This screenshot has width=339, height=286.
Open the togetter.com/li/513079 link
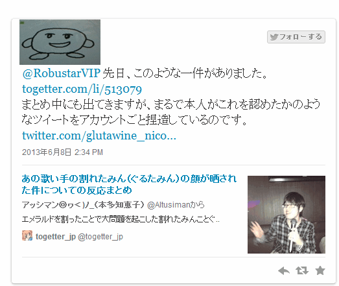click(x=82, y=89)
